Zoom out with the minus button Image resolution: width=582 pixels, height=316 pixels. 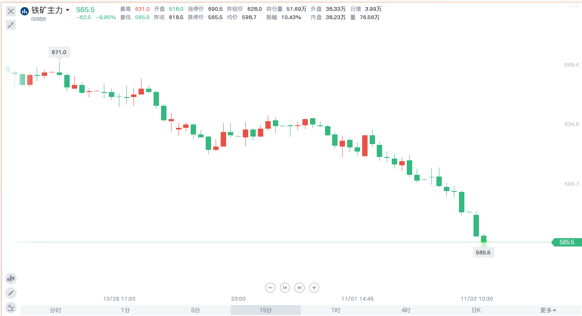pos(270,287)
